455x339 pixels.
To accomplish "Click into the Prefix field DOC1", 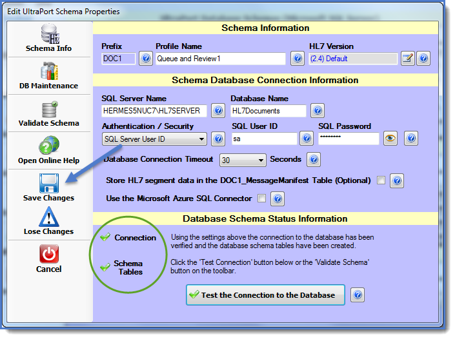I will (118, 59).
